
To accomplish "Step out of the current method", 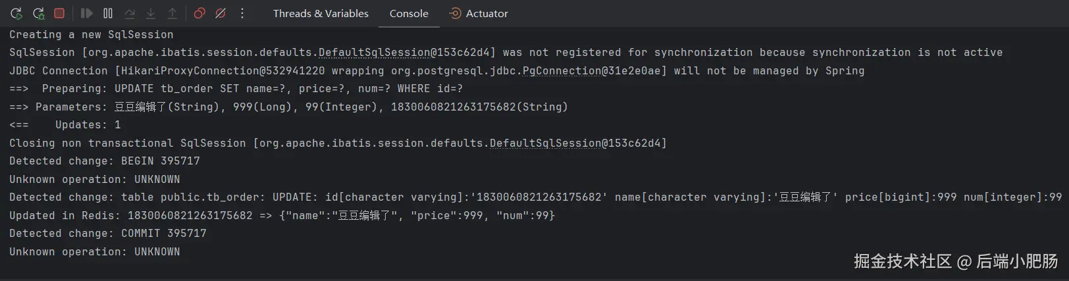I will pyautogui.click(x=172, y=13).
